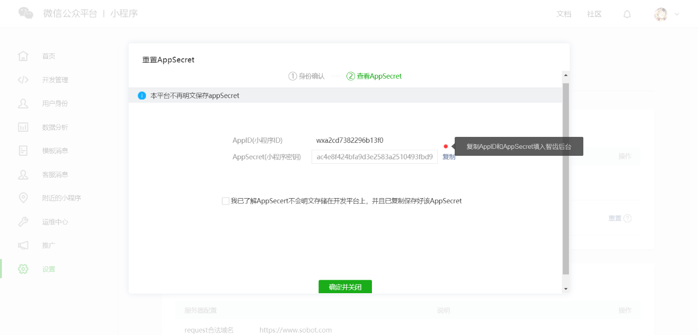Open 附近的小程序 sidebar item
698x335 pixels.
click(x=61, y=198)
